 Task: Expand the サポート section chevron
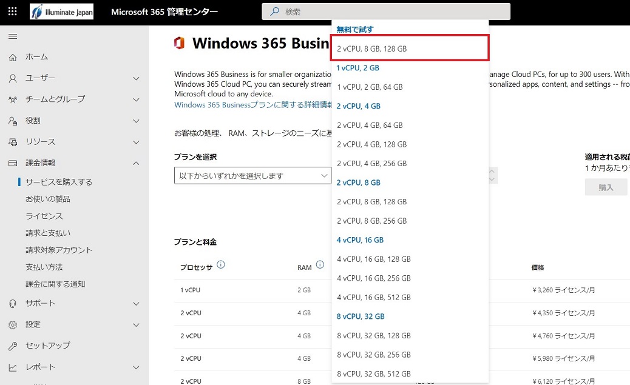(136, 304)
